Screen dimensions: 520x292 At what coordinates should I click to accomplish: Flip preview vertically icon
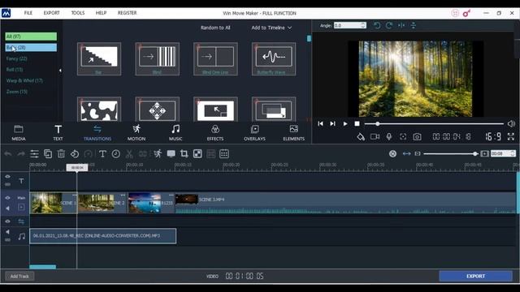[x=414, y=25]
